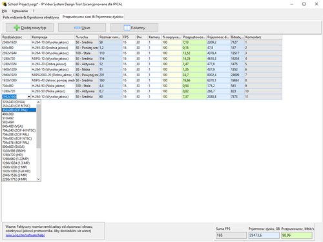
Task: Click the Rozdzielczosc column header
Action: 16,37
